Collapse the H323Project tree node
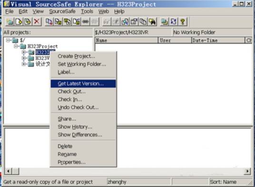The height and width of the screenshot is (187, 255). tap(16, 46)
